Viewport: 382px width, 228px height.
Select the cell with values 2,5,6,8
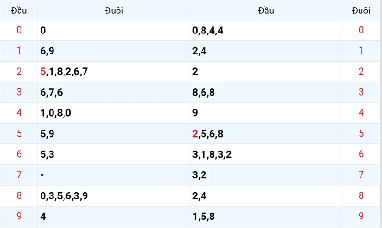208,134
